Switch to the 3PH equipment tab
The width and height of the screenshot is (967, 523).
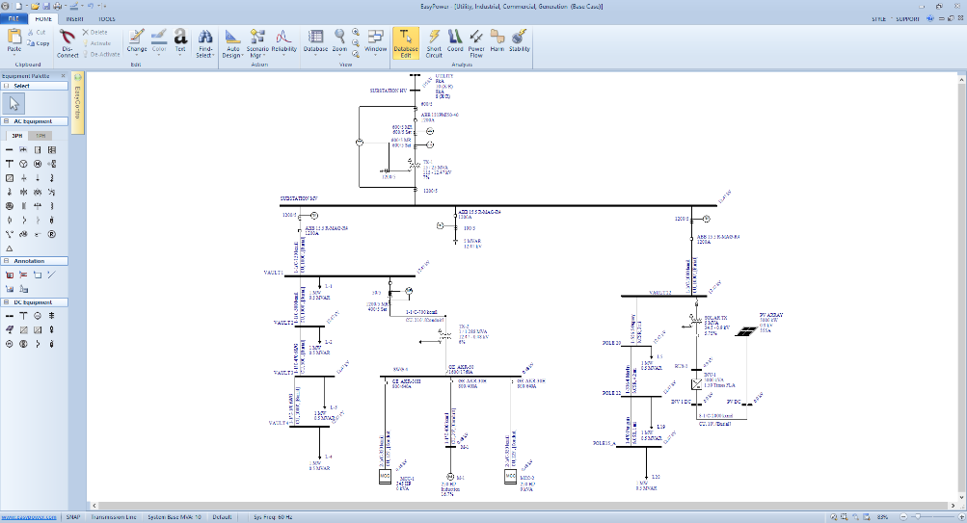tap(17, 136)
